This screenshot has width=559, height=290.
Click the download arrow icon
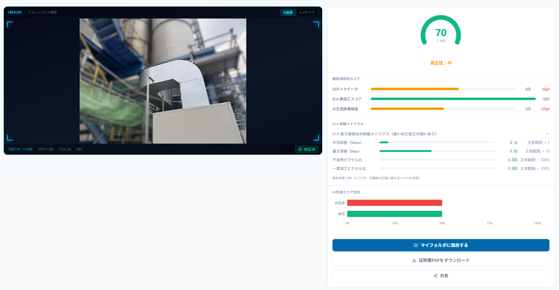[414, 260]
